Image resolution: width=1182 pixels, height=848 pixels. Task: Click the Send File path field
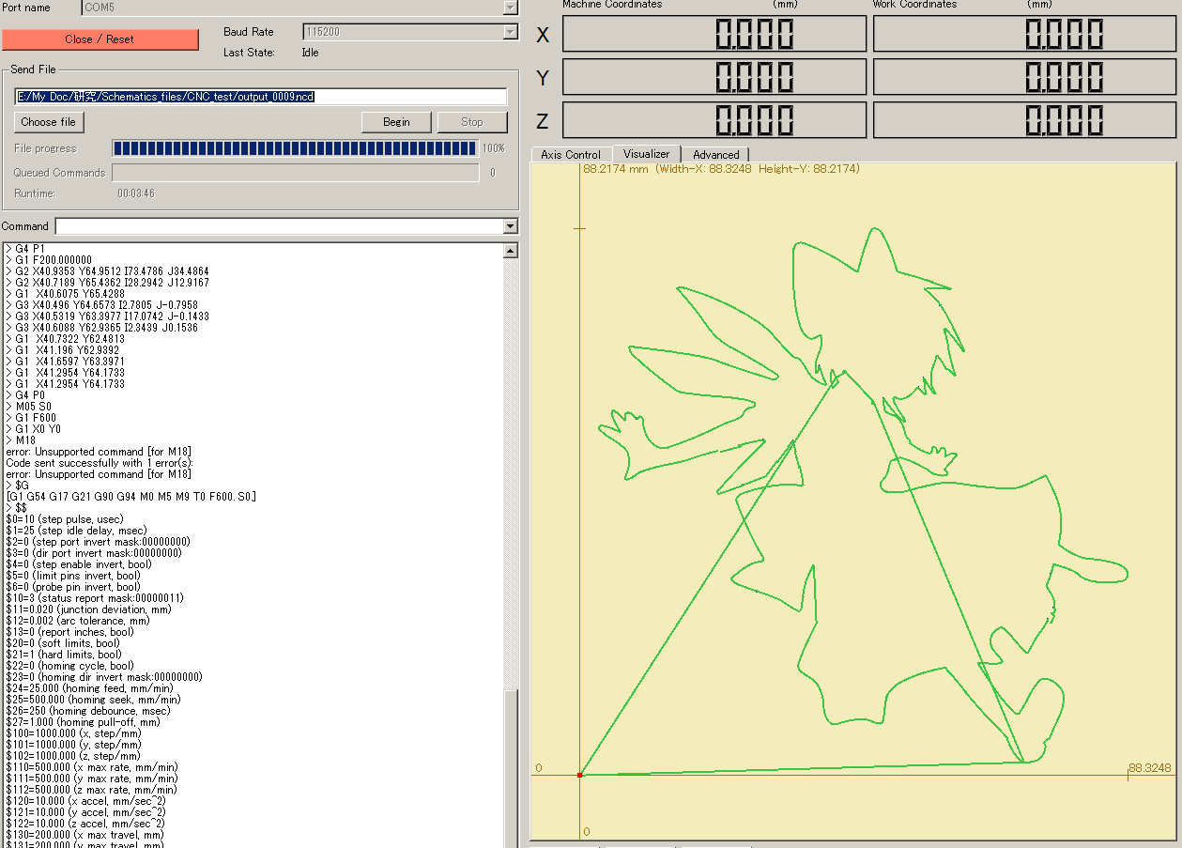(261, 97)
